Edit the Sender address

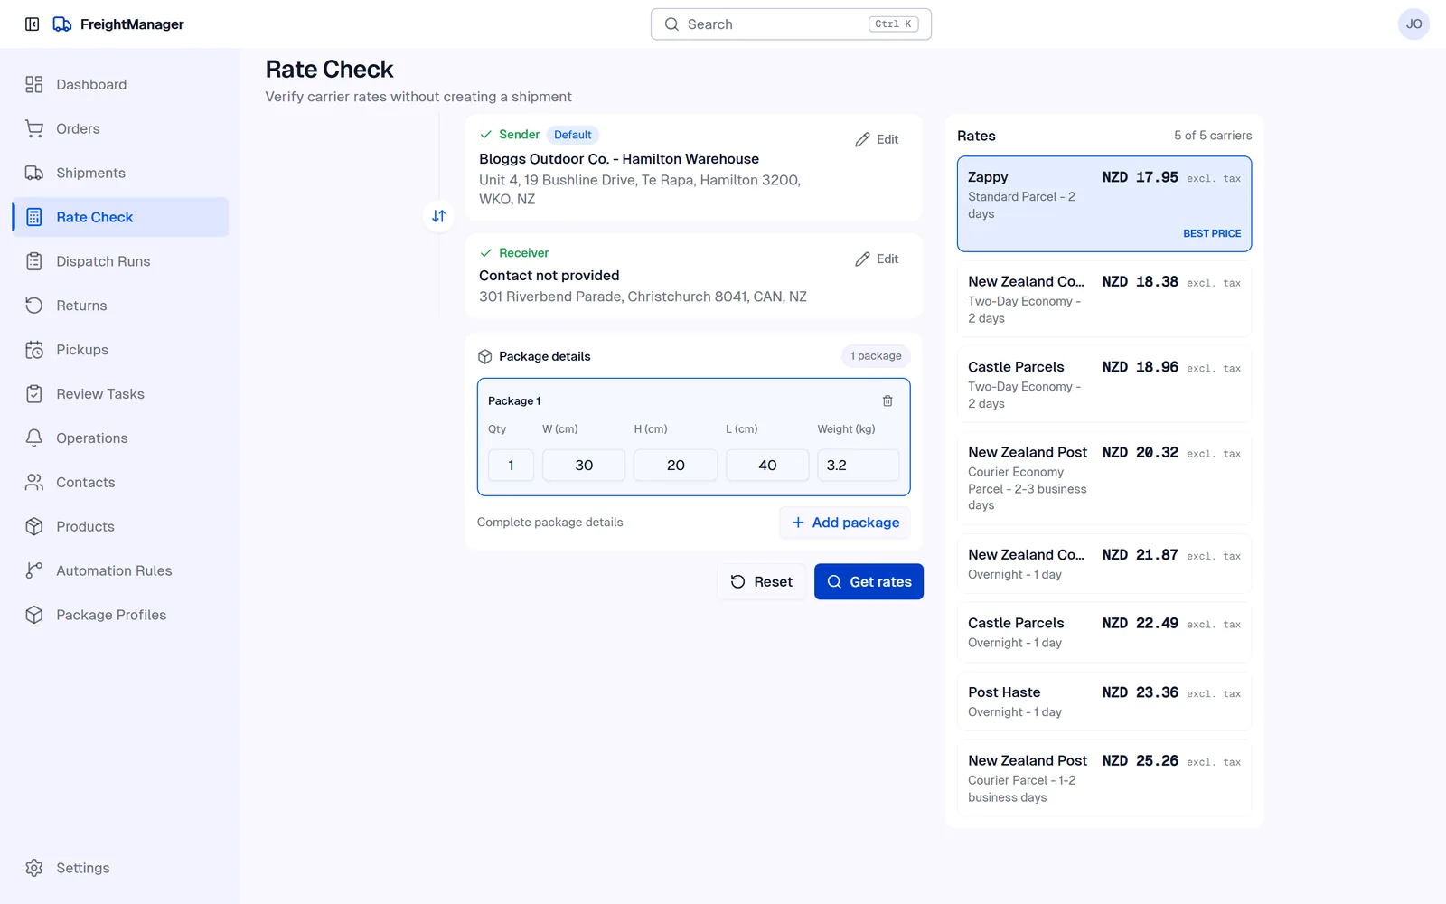point(877,139)
